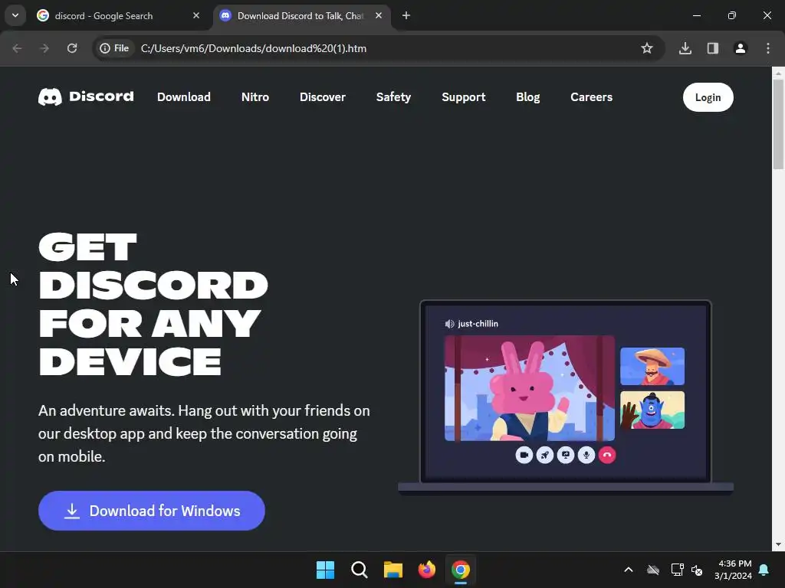Click the blue cyclops character thumbnail
This screenshot has width=785, height=588.
coord(652,410)
